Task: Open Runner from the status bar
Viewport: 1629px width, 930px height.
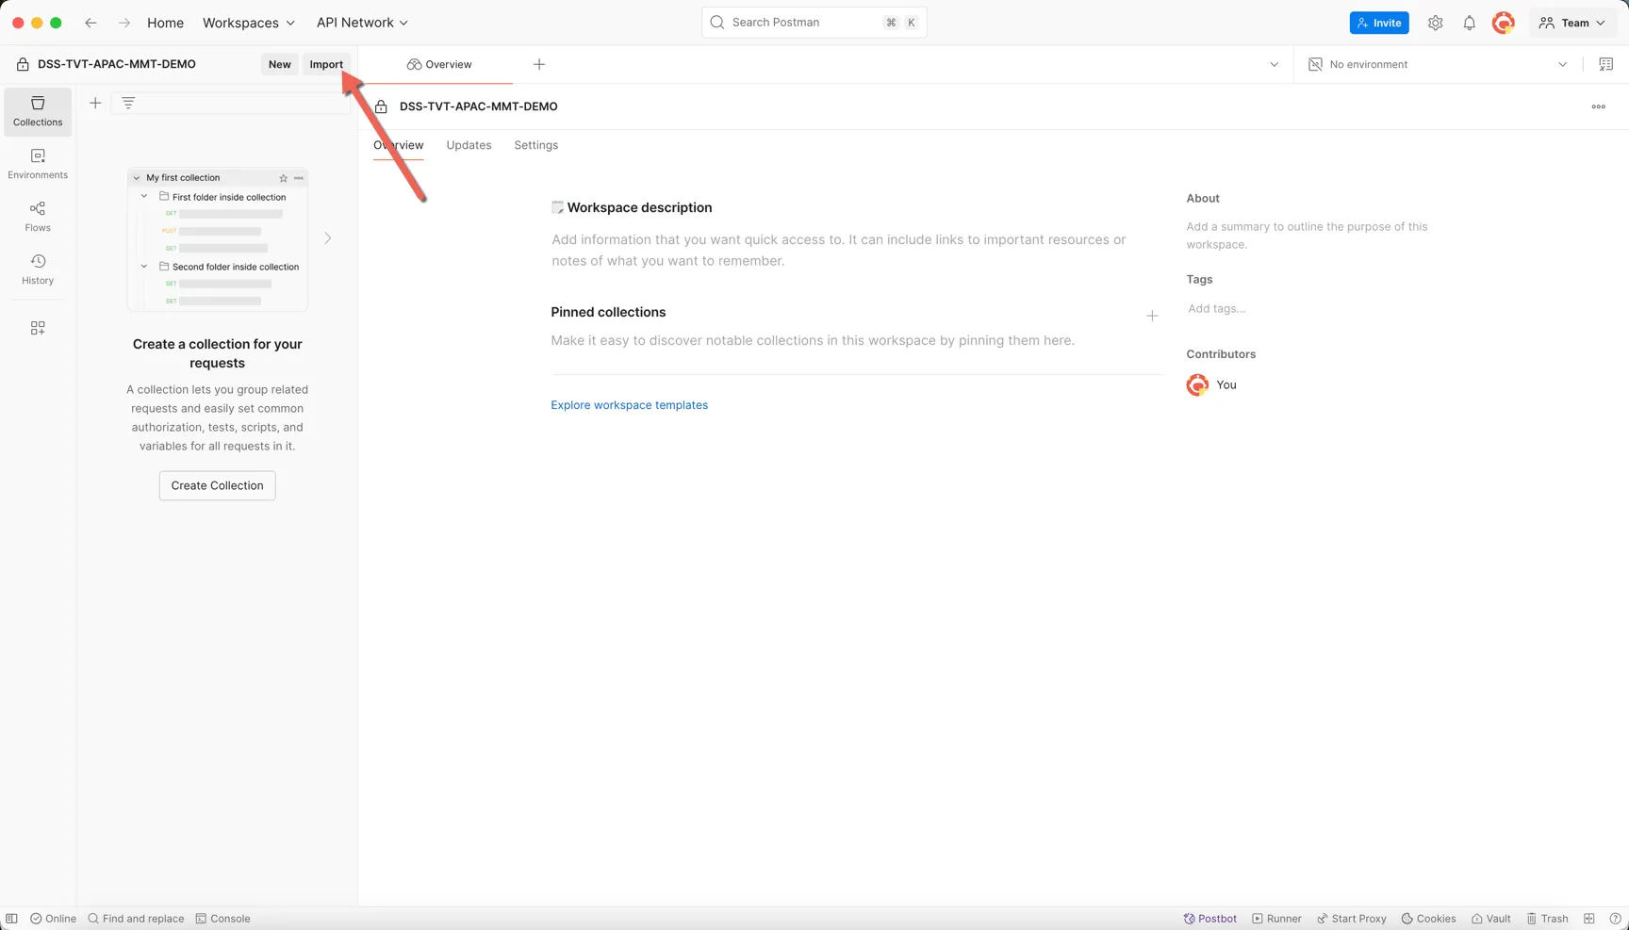Action: (1276, 919)
